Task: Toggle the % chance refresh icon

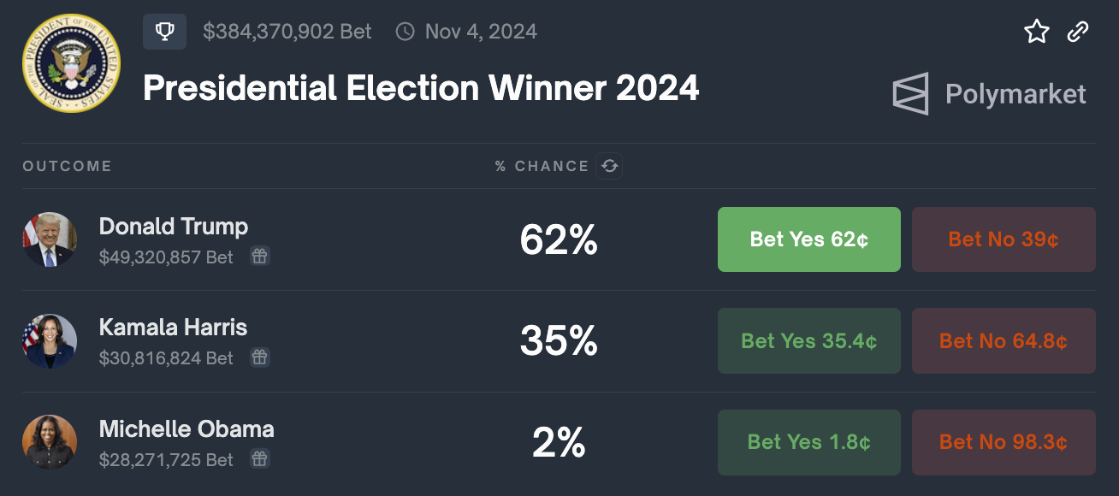Action: [x=609, y=166]
